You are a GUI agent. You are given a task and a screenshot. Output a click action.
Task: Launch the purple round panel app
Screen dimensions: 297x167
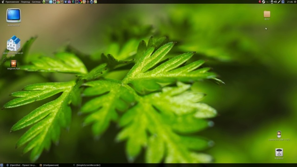(x=69, y=2)
